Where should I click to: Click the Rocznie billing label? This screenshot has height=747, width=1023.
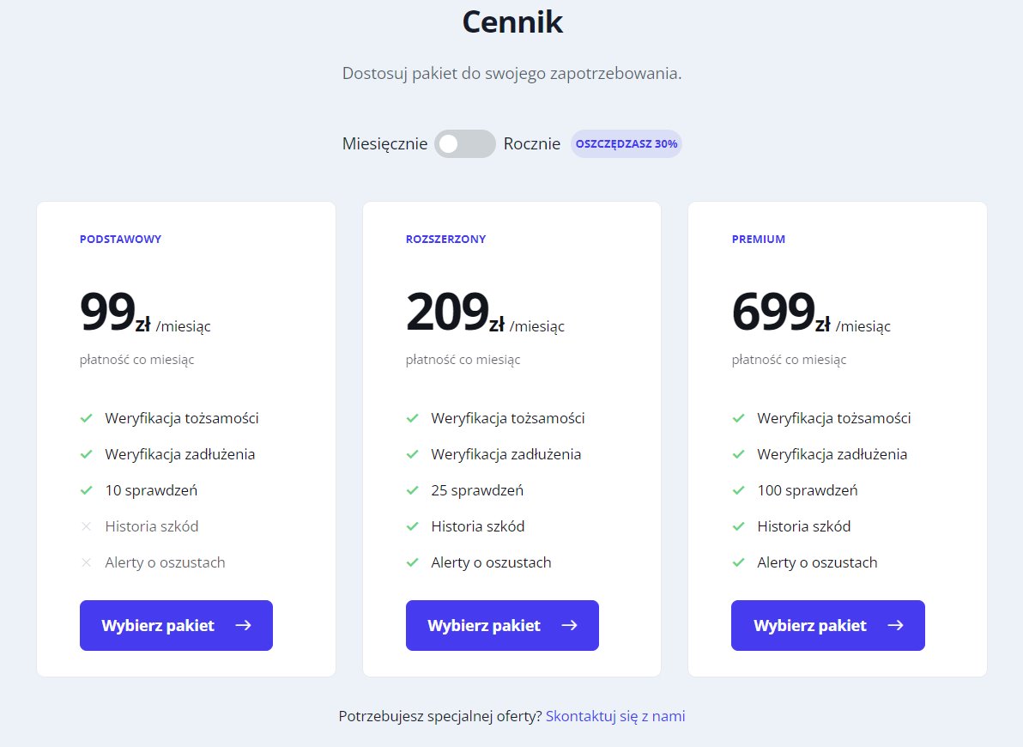point(532,144)
